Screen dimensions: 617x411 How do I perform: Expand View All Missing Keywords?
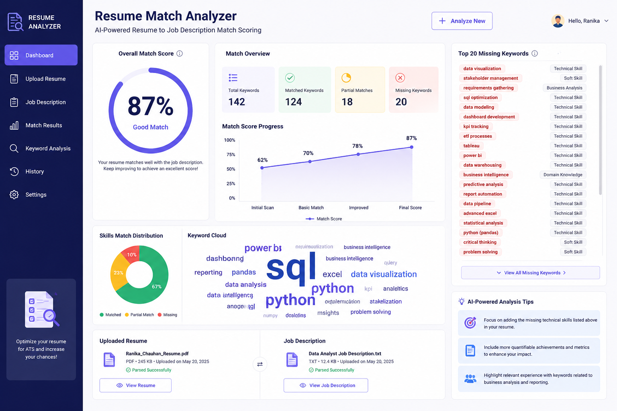click(530, 273)
